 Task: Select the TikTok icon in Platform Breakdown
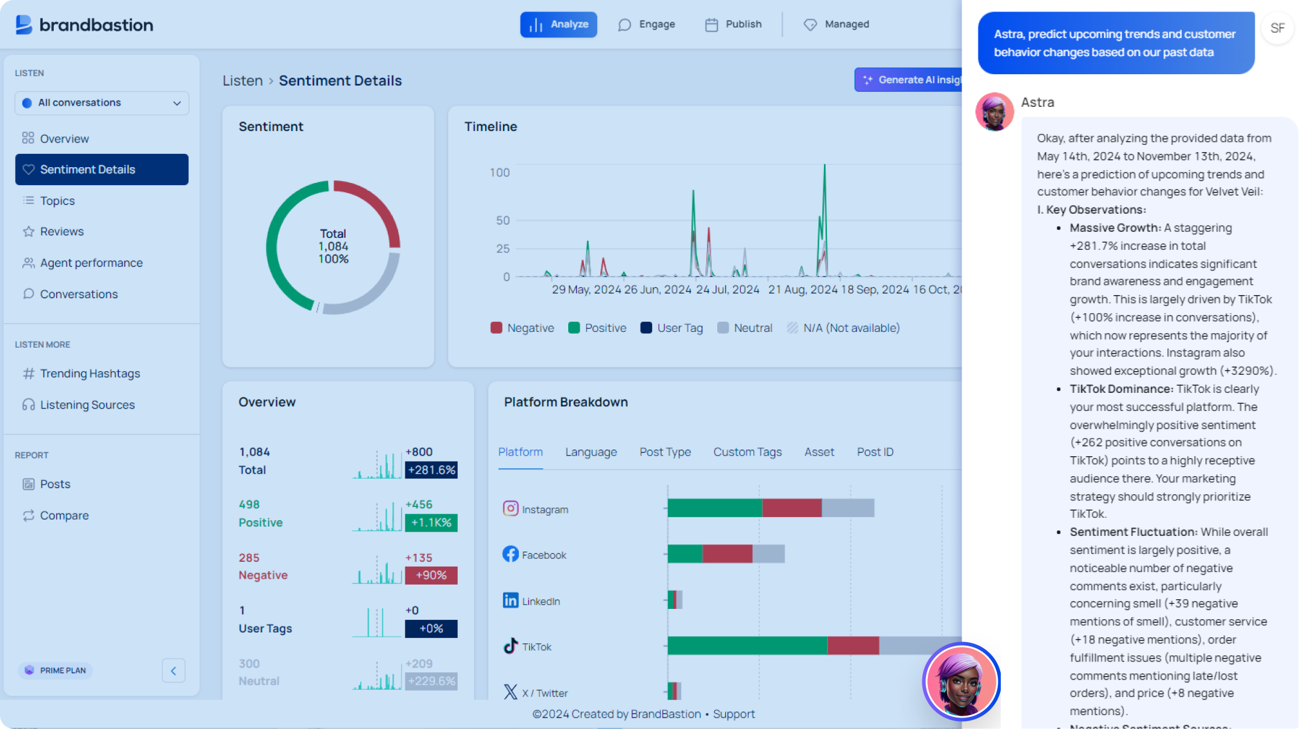click(510, 645)
